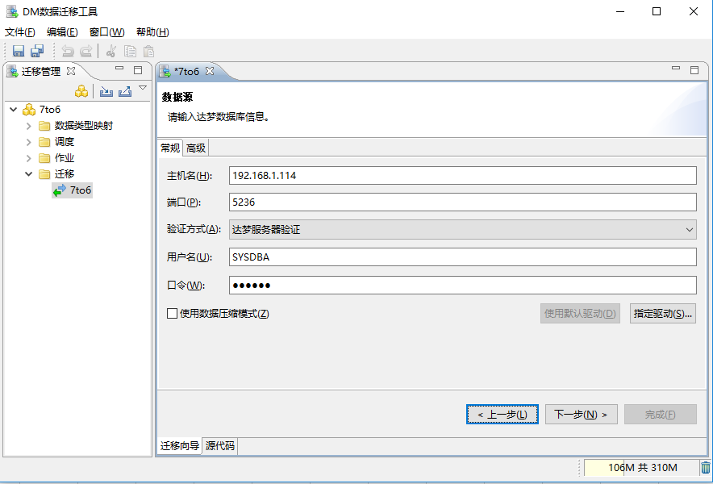Click the 主机名 input field
The image size is (713, 484).
(x=462, y=176)
